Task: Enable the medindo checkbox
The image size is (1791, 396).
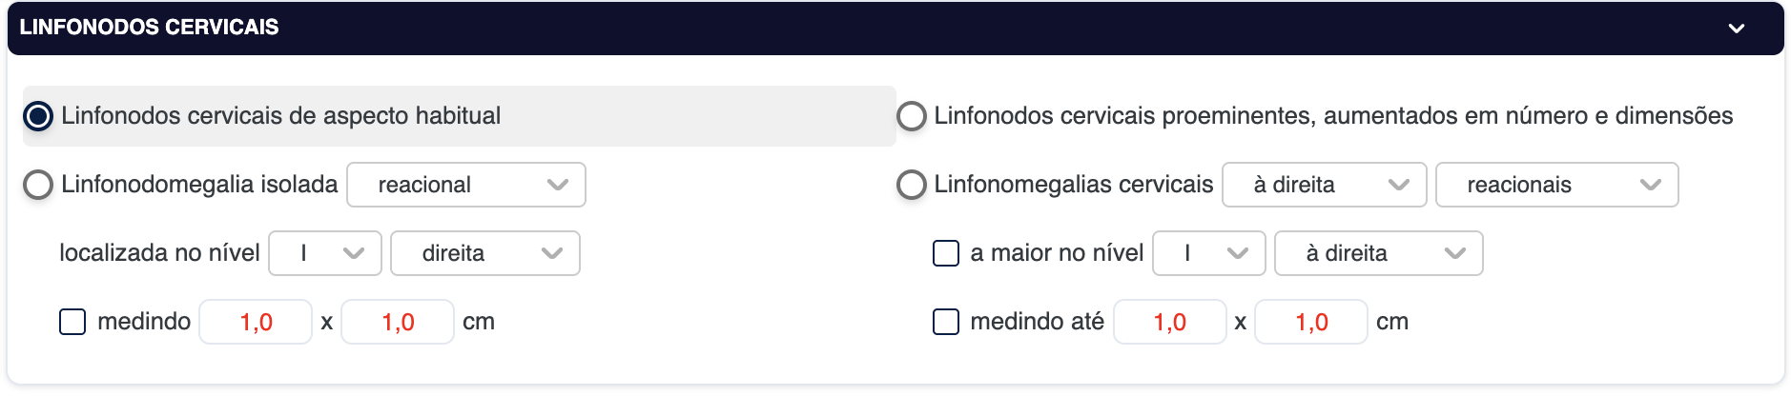Action: pos(72,322)
